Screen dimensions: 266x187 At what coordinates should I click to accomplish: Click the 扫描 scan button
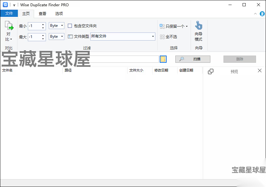click(193, 59)
